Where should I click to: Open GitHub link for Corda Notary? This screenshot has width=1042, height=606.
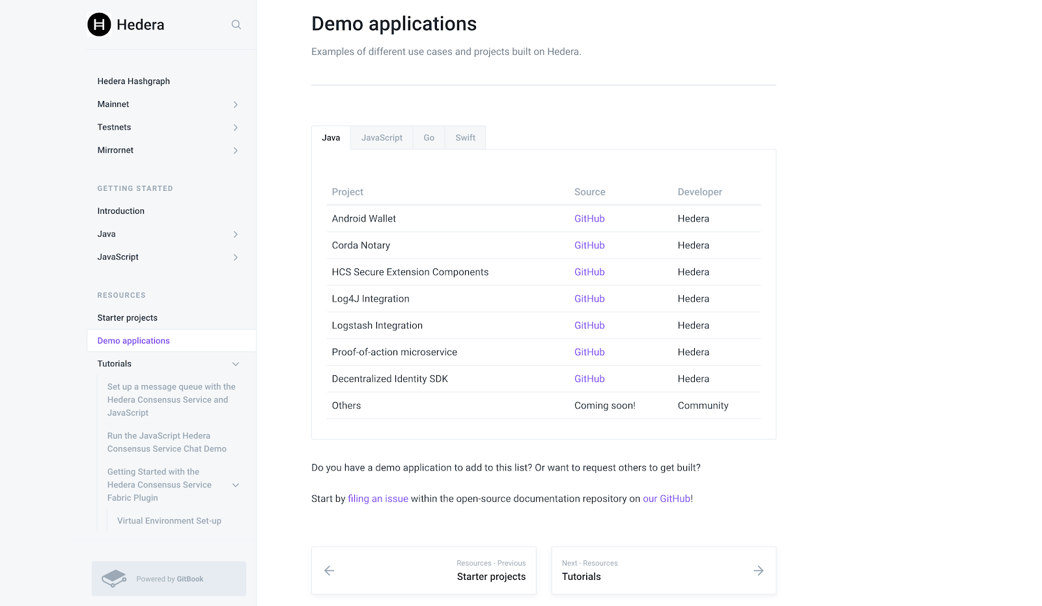pyautogui.click(x=589, y=246)
